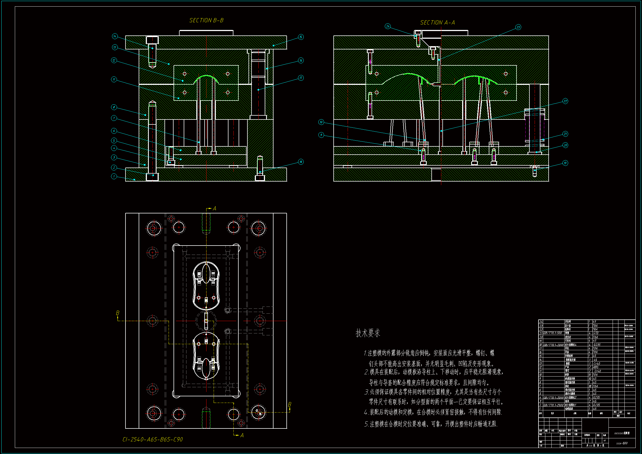Click part balloon number 14
This screenshot has height=454, width=642.
pyautogui.click(x=115, y=36)
